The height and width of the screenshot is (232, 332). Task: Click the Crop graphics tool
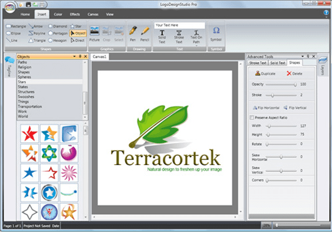click(x=106, y=34)
